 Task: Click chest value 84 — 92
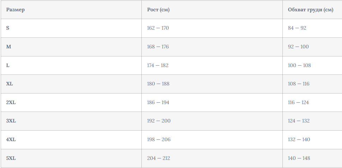click(x=297, y=28)
